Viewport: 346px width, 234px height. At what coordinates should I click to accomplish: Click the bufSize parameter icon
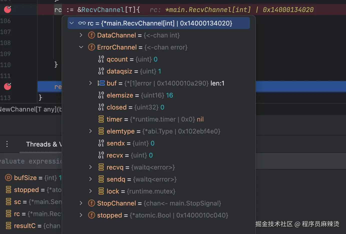pyautogui.click(x=9, y=178)
